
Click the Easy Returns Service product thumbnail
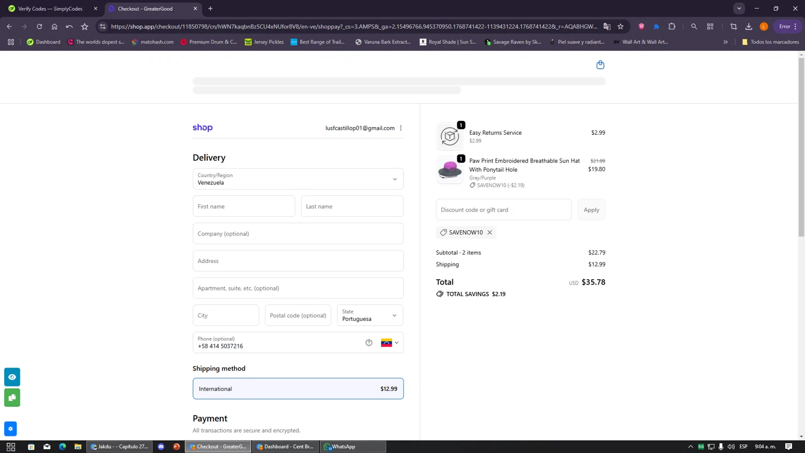click(450, 136)
